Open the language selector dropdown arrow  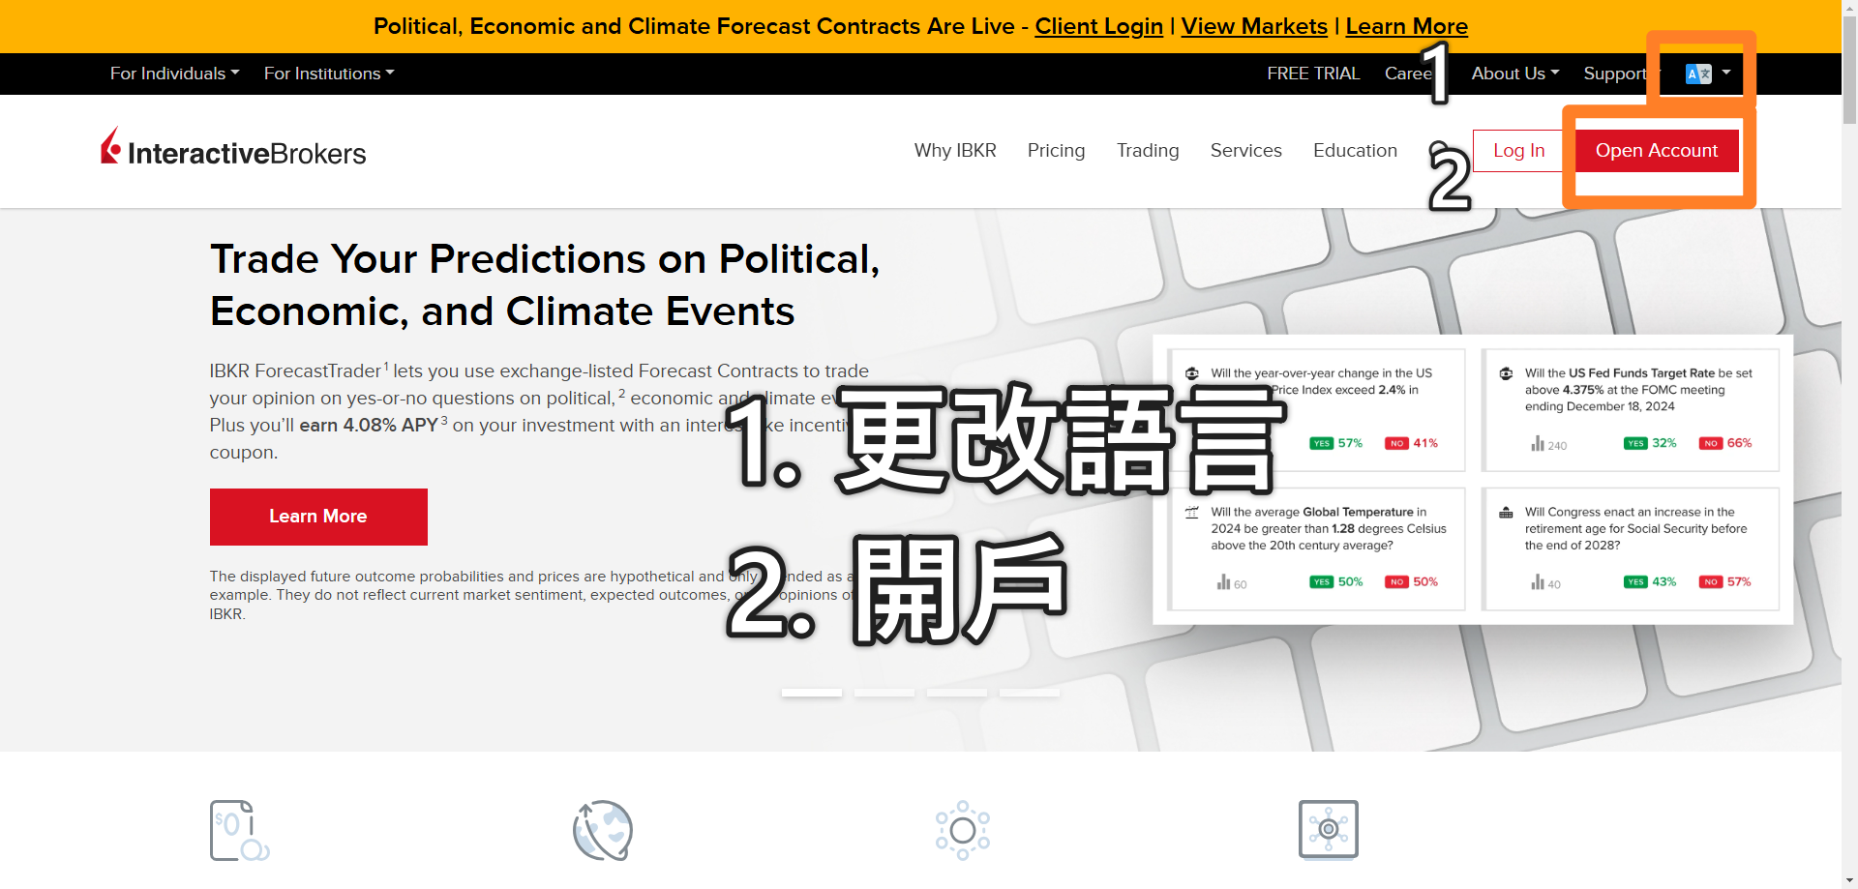click(1726, 73)
